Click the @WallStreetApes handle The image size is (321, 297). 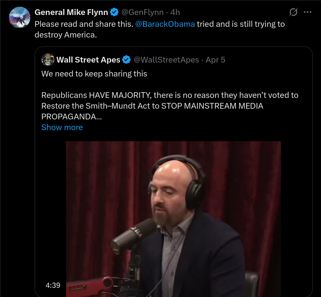point(166,60)
